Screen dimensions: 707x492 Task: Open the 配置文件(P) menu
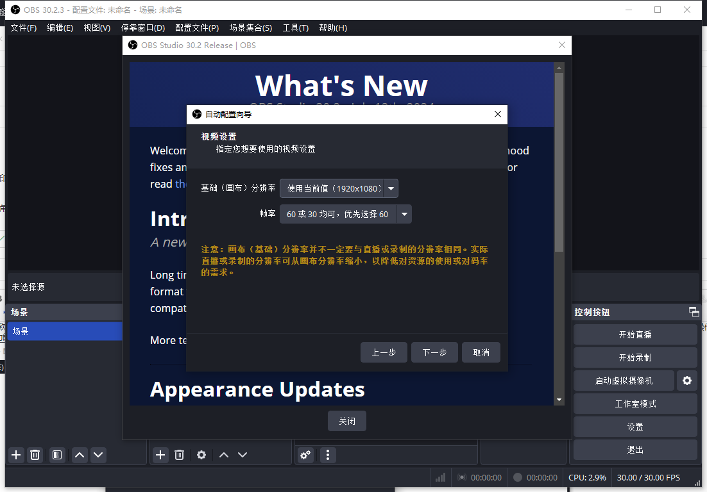(197, 28)
